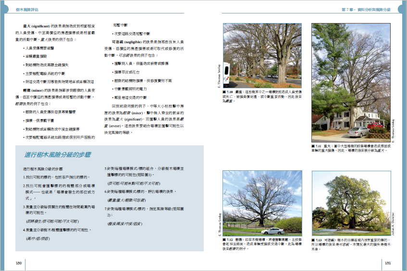Click bullet '鄰里巷道交通的中斷'
Viewport: 407px width, 271px height.
(x=129, y=98)
